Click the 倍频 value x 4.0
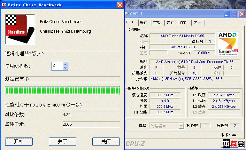246x150 pixels. point(165,101)
